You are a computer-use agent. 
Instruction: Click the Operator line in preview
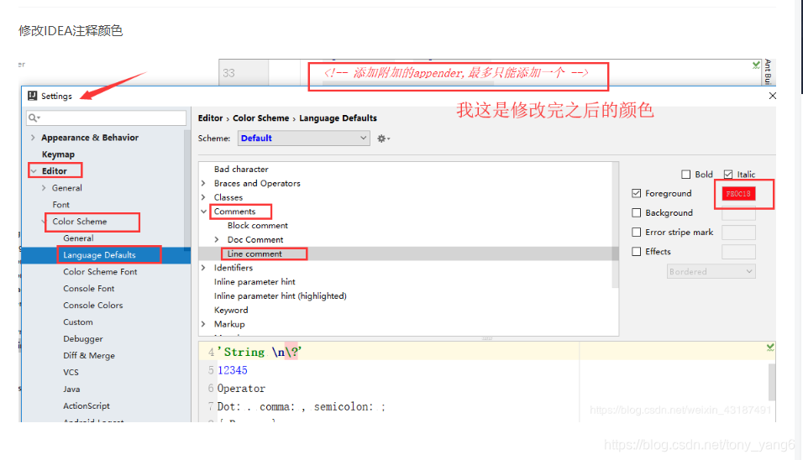point(241,389)
